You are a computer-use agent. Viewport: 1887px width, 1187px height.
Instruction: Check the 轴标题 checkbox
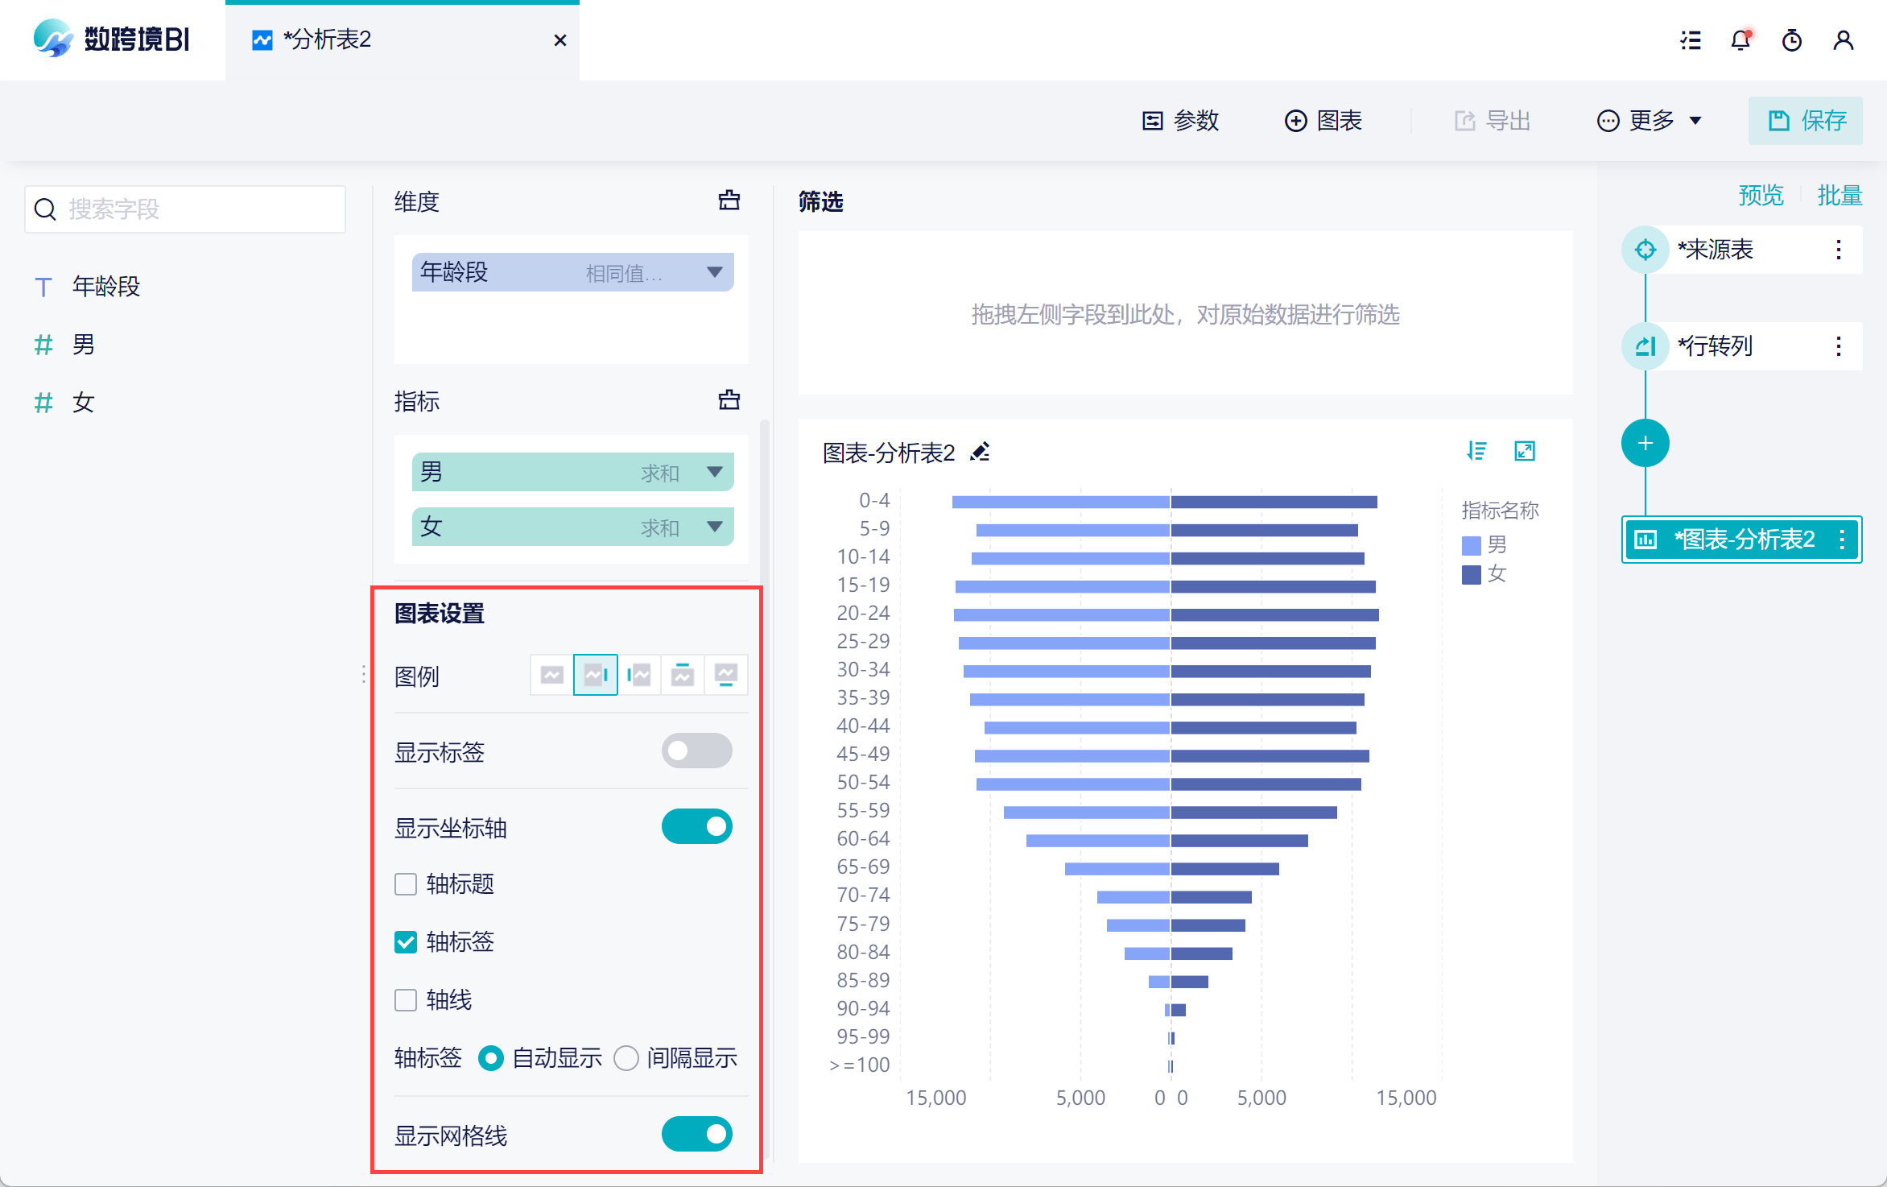[x=406, y=884]
